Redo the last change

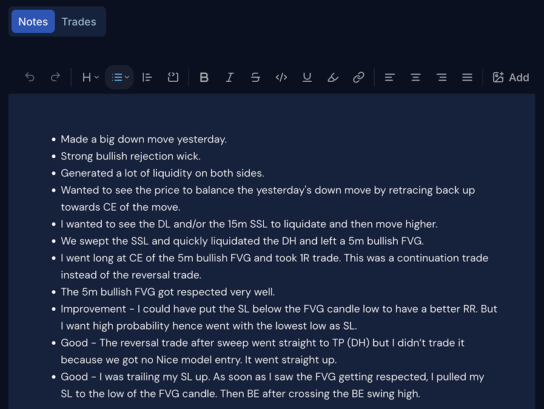point(55,77)
